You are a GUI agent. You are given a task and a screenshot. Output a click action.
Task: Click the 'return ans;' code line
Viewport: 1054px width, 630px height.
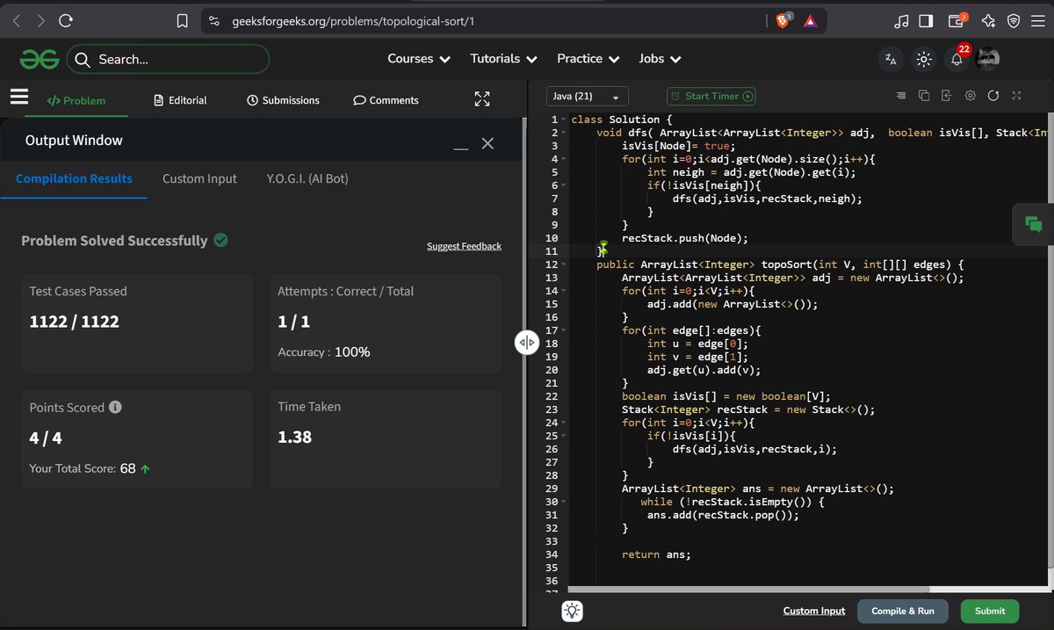656,554
